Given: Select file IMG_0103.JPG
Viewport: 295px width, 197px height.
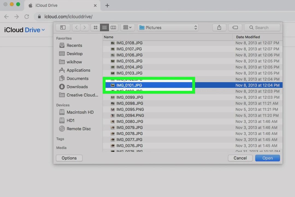Looking at the screenshot, I should point(193,73).
